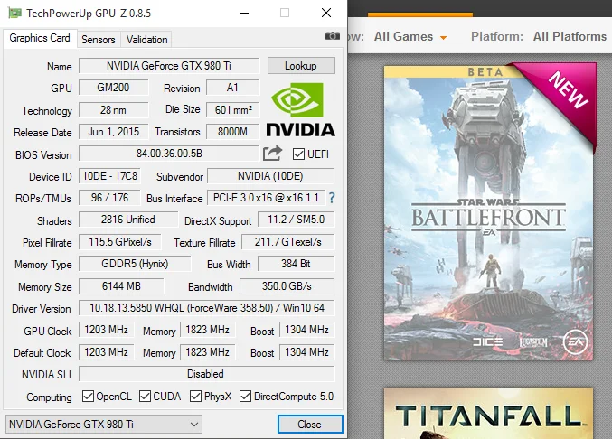Click the NVIDIA SLI Disabled field
This screenshot has width=612, height=439.
(207, 374)
